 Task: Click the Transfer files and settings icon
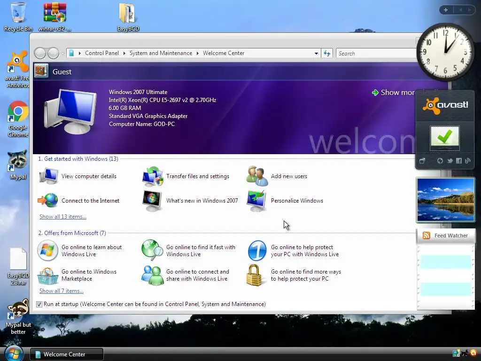click(153, 176)
